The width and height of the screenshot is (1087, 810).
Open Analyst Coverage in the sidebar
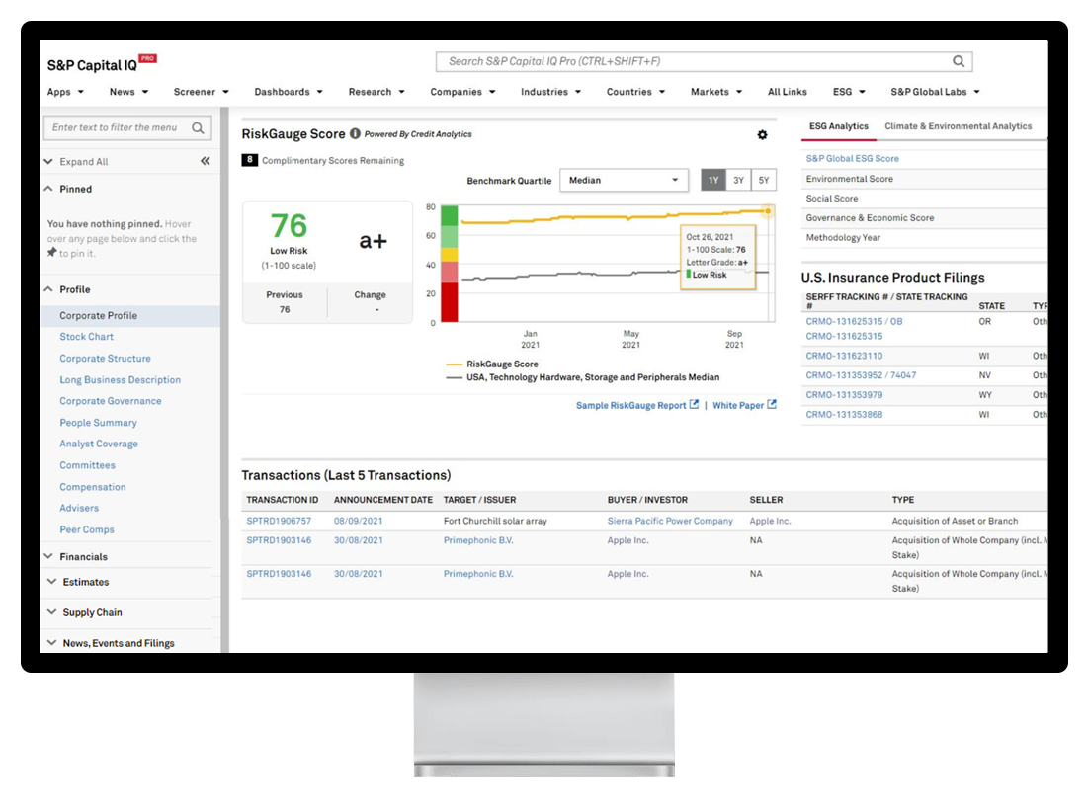point(99,444)
